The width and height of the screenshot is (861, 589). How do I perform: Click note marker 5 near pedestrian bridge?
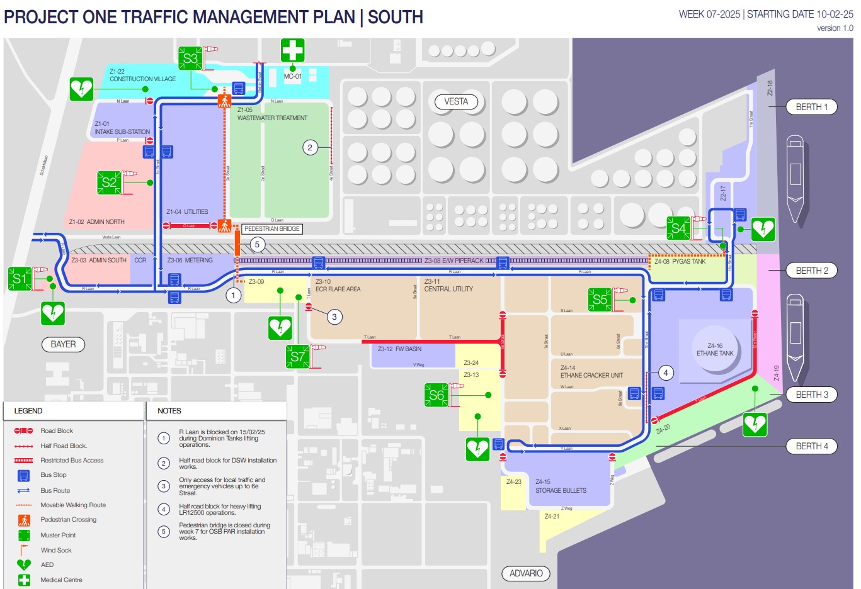click(x=256, y=245)
